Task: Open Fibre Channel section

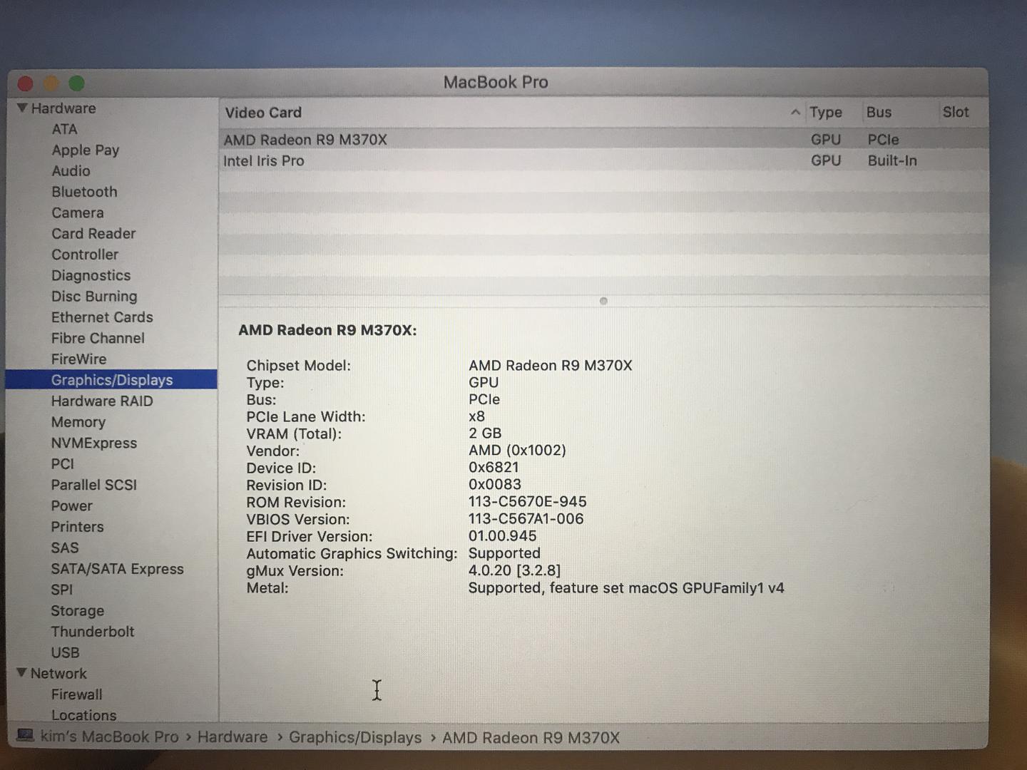Action: pyautogui.click(x=98, y=338)
